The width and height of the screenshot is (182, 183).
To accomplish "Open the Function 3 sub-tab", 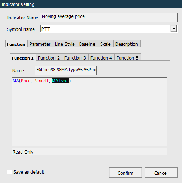I will (x=75, y=57).
